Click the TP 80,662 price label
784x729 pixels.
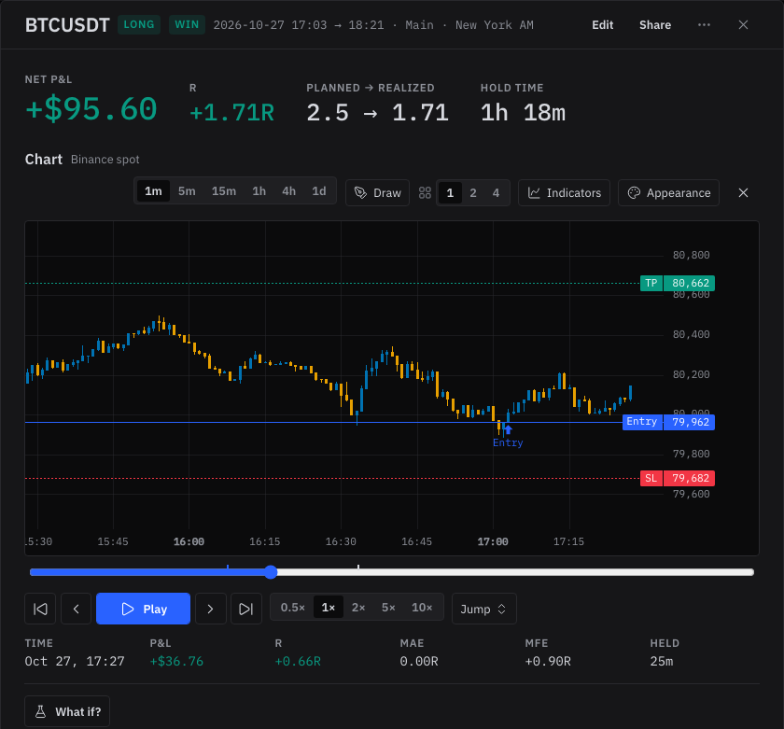click(x=678, y=283)
